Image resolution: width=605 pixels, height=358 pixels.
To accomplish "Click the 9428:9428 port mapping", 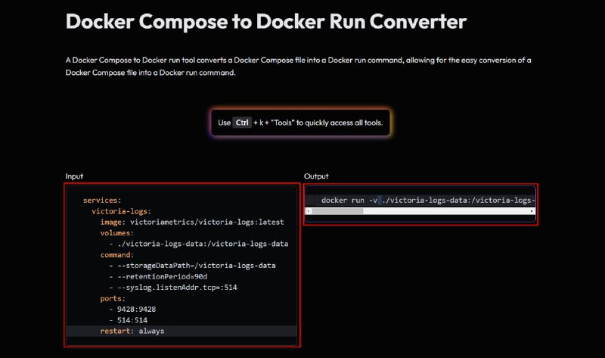I will 132,310.
